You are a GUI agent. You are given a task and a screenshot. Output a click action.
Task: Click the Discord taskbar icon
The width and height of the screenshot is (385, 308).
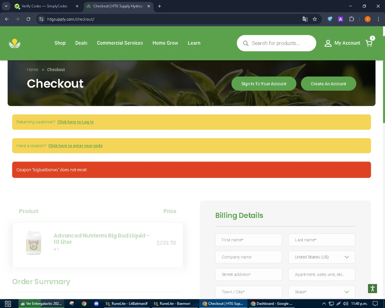[96, 304]
